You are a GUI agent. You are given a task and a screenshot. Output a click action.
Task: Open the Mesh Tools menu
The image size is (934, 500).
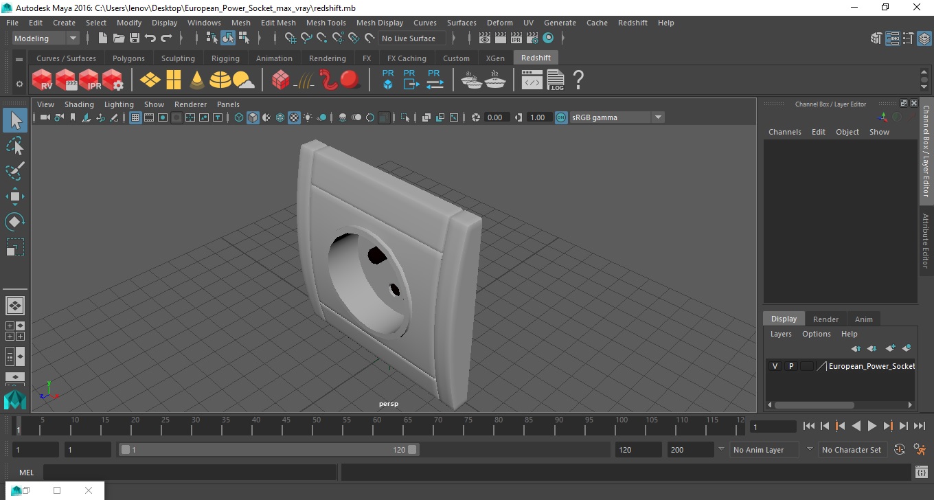tap(326, 23)
